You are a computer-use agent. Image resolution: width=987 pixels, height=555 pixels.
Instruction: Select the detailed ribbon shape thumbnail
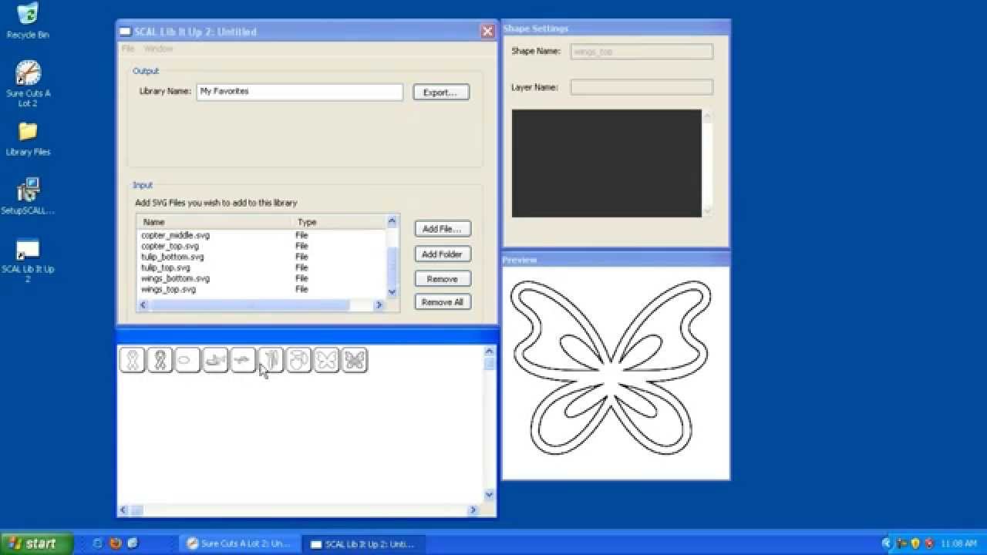[x=160, y=360]
